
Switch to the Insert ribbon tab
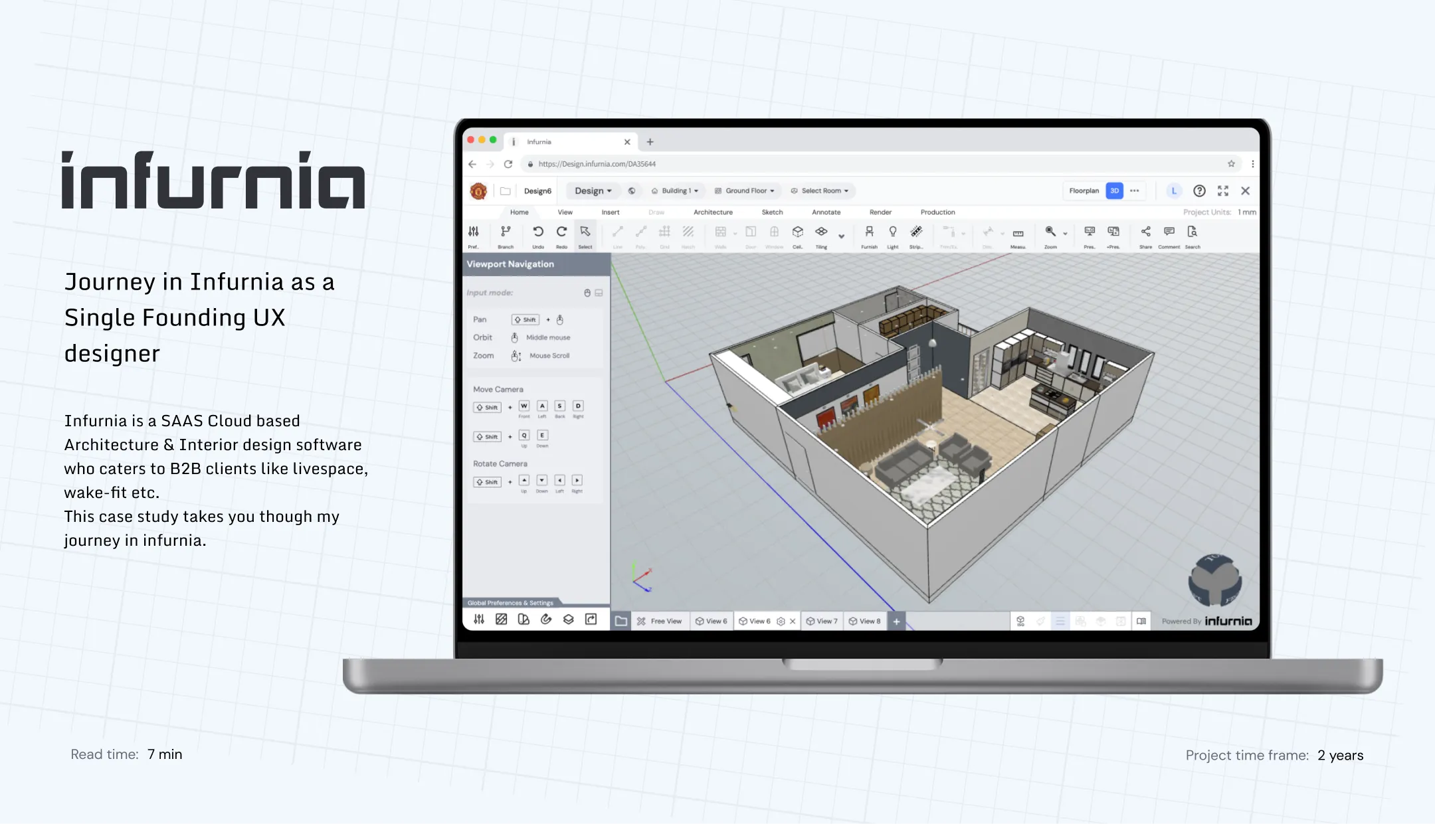click(611, 212)
